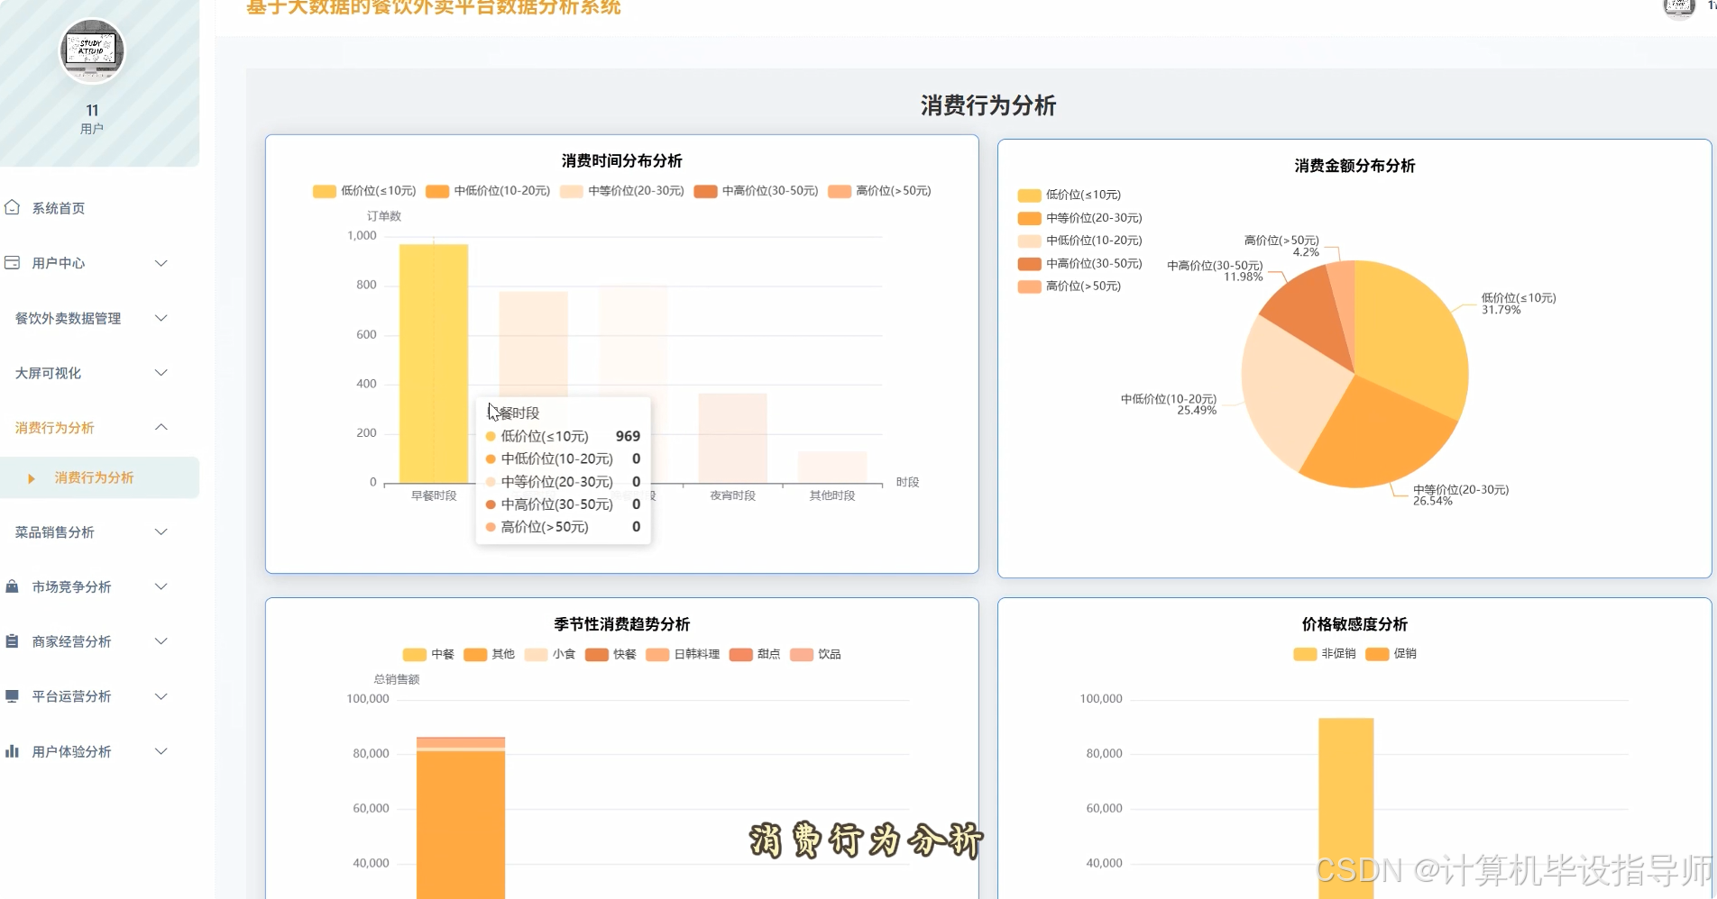Open the 菜品销售分析 menu
The width and height of the screenshot is (1717, 899).
(x=54, y=532)
